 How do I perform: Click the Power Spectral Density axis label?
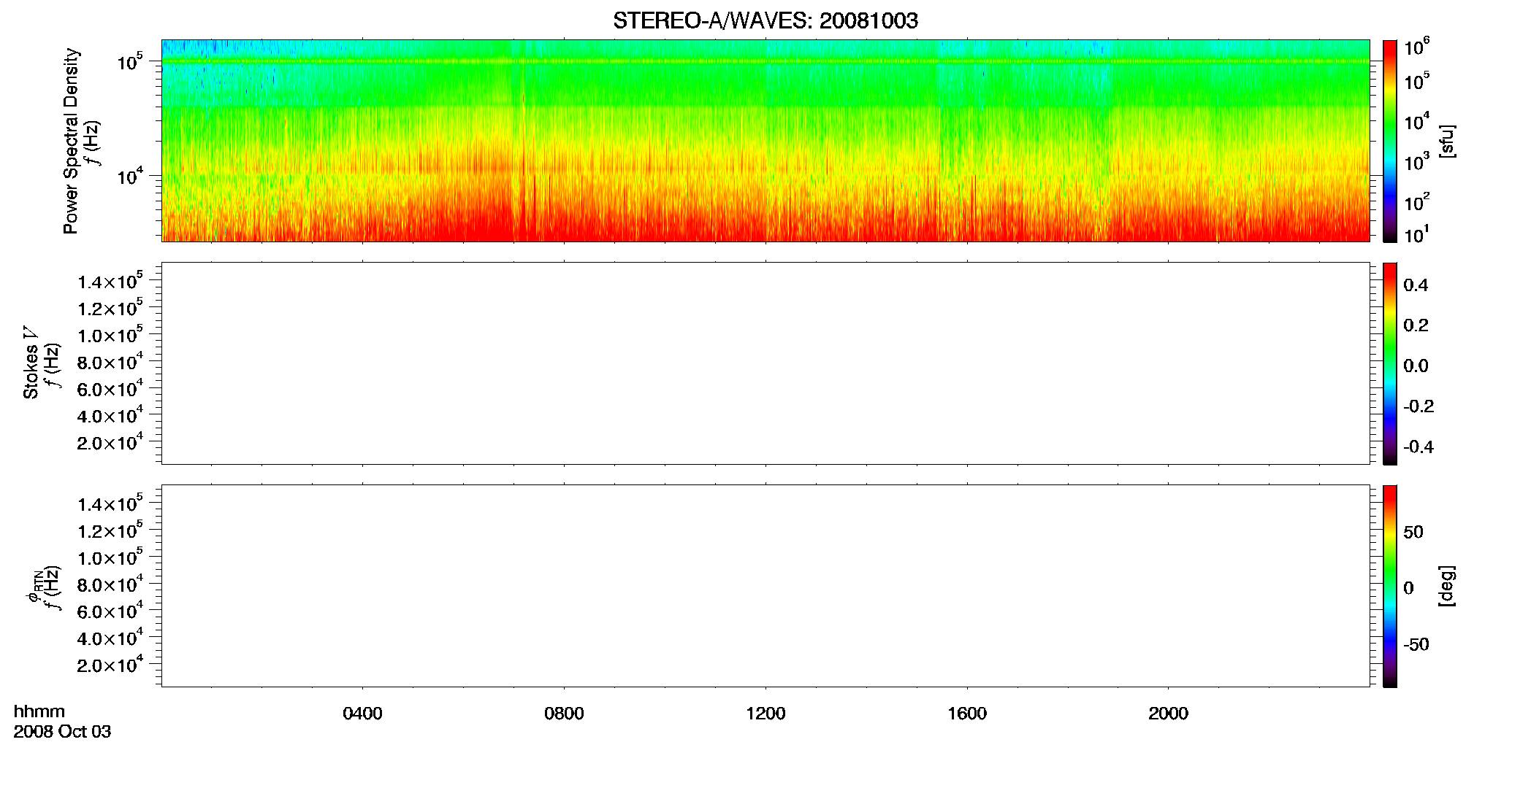coord(70,141)
